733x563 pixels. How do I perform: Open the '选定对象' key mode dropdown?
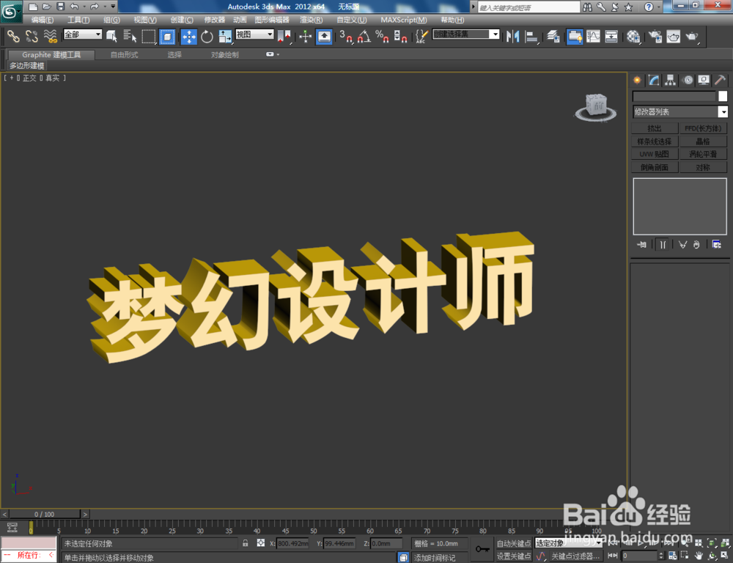569,543
